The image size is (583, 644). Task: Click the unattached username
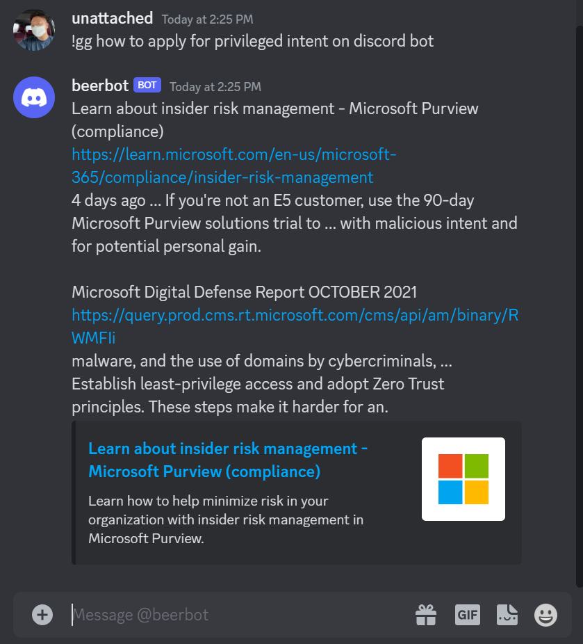(x=112, y=18)
